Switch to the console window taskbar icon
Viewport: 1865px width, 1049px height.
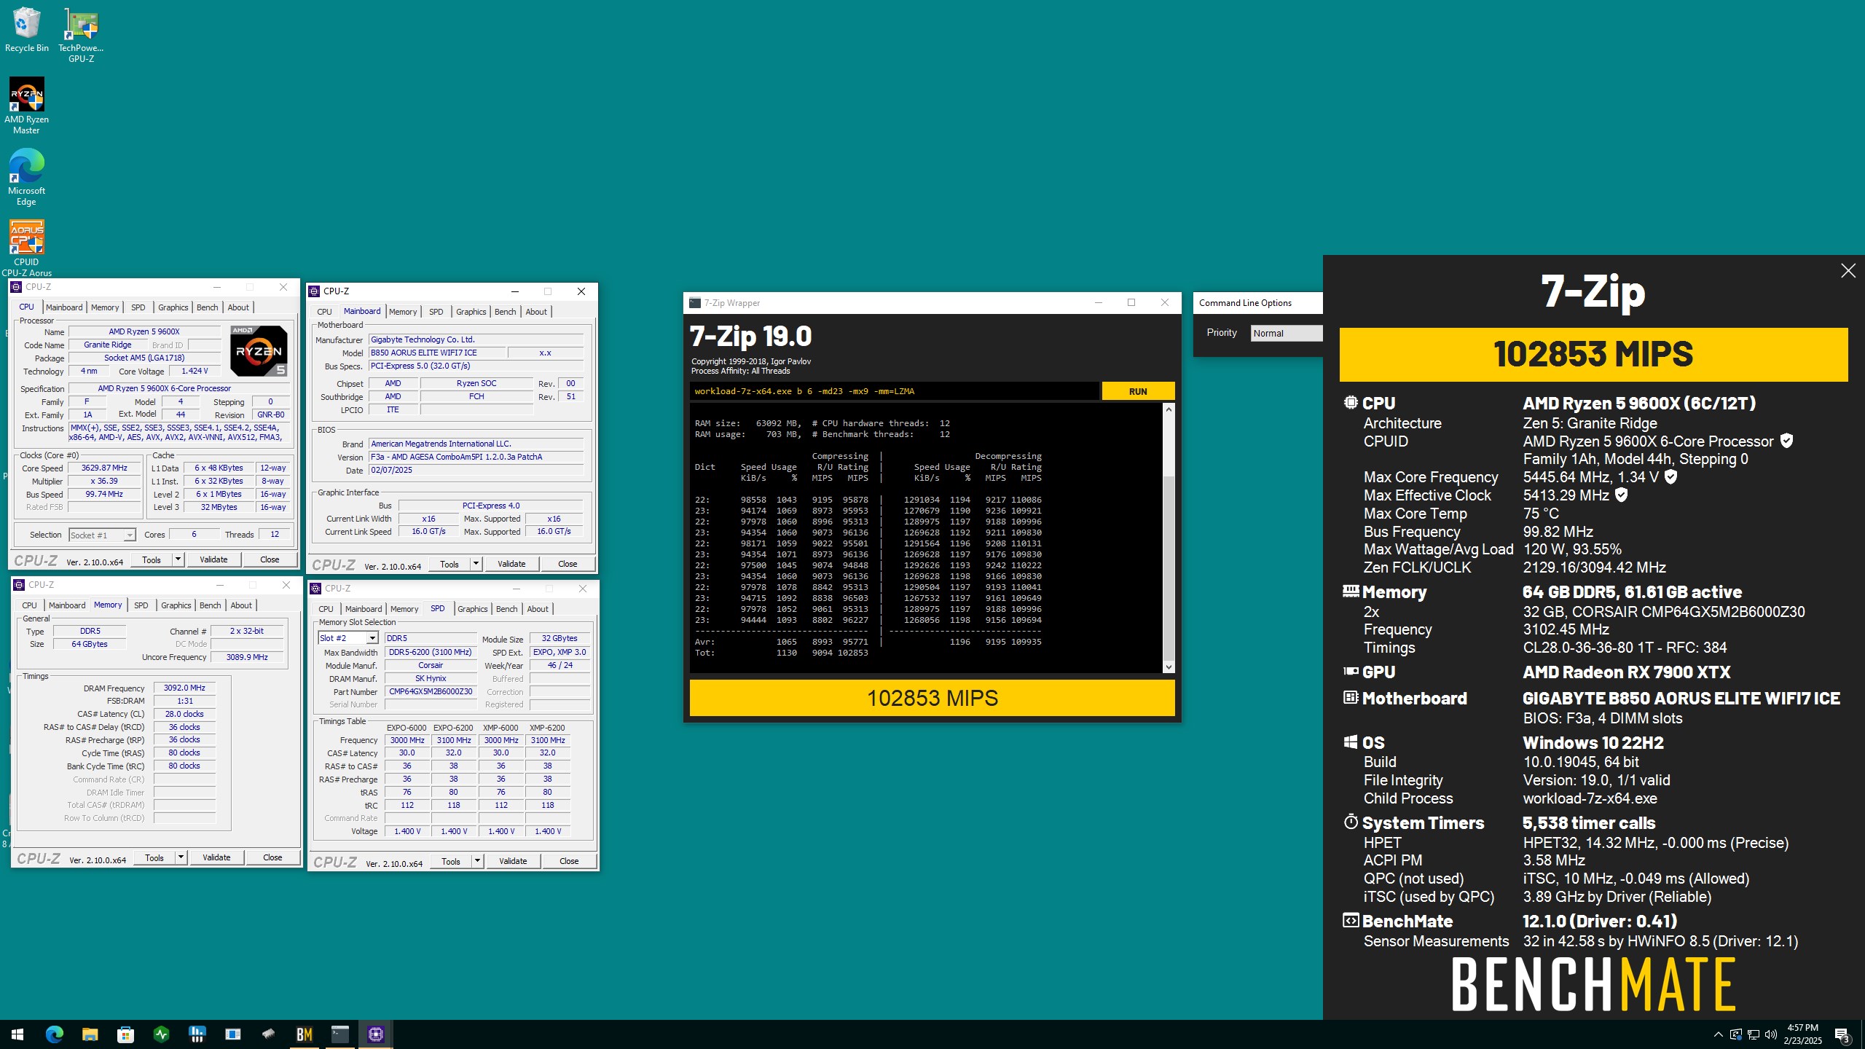(339, 1034)
